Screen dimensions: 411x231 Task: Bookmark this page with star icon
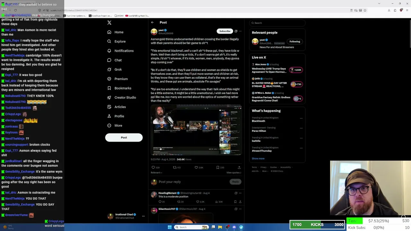365,10
